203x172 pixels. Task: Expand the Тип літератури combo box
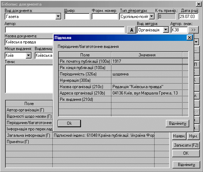(152, 16)
